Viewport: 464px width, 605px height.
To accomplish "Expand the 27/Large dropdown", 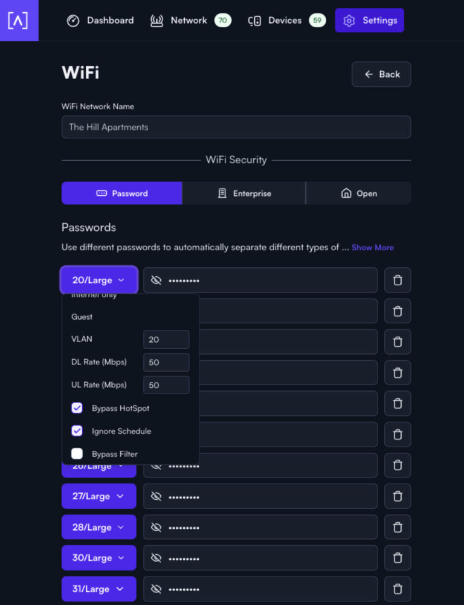I will click(x=98, y=496).
